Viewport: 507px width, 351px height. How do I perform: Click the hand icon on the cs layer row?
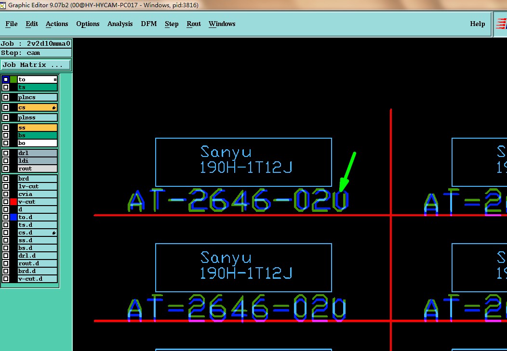(x=54, y=107)
